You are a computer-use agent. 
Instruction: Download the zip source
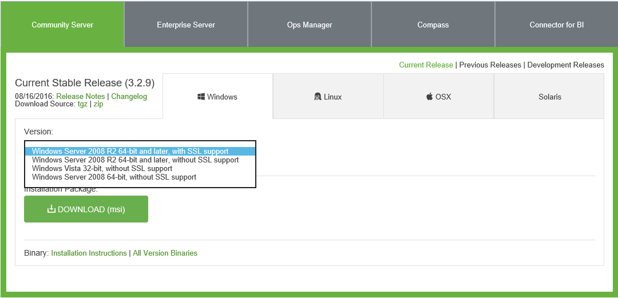click(98, 104)
